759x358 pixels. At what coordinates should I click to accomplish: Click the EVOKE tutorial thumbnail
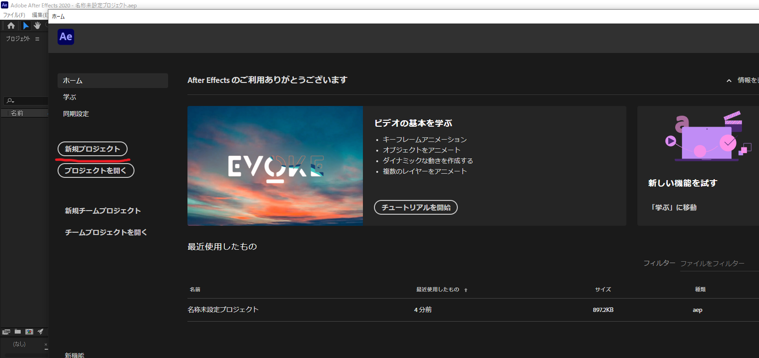coord(275,166)
